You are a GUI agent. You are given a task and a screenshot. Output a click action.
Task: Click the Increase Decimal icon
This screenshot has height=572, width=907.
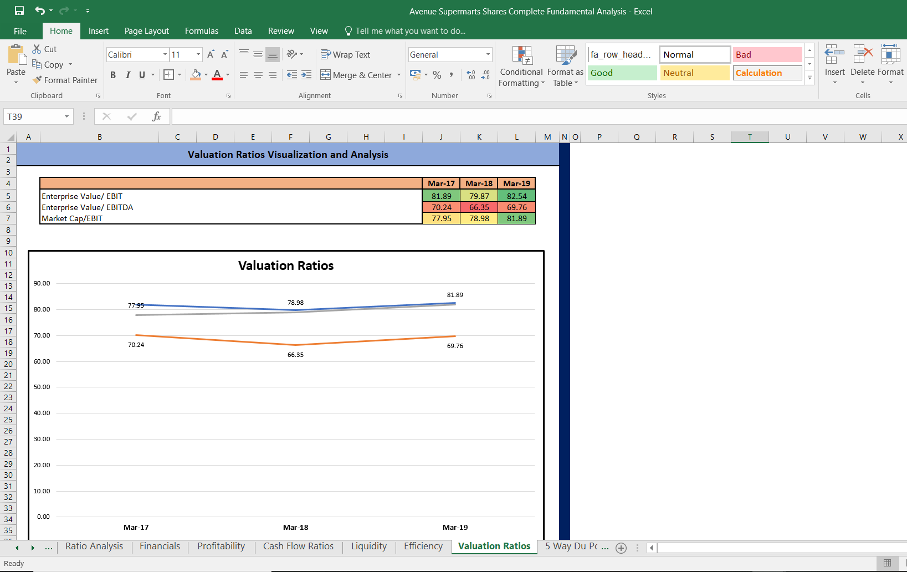point(471,75)
